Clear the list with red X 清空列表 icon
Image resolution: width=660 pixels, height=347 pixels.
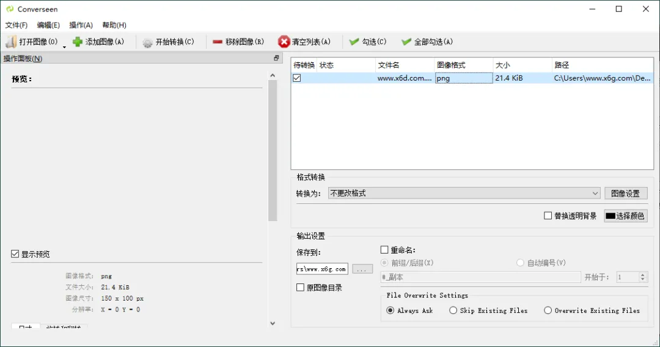(x=284, y=42)
